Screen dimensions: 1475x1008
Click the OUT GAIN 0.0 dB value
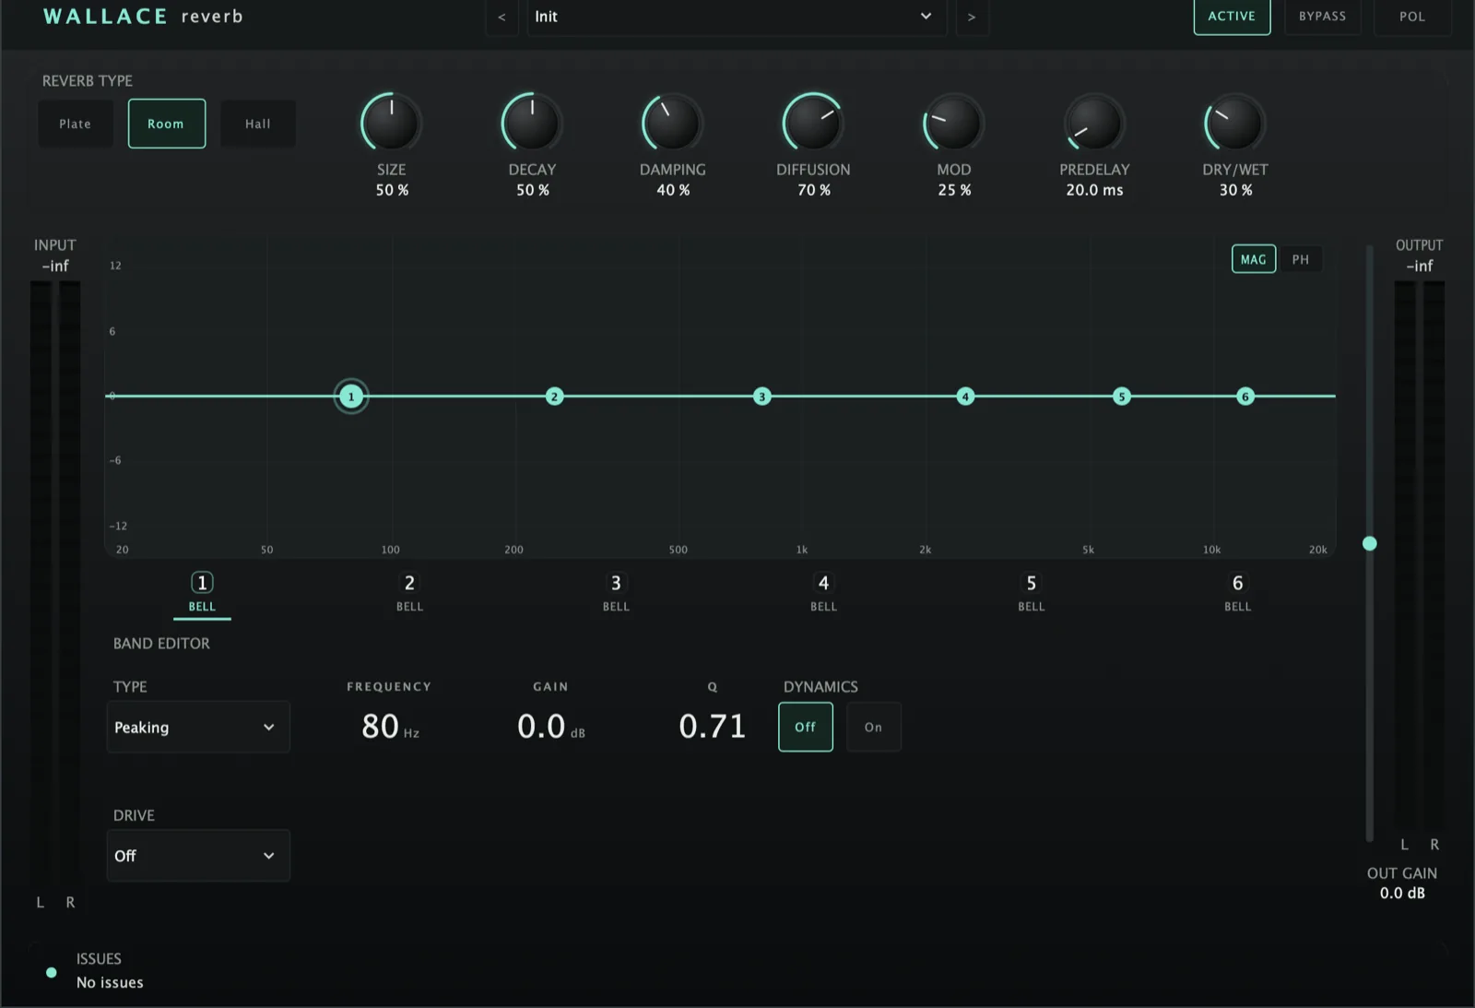(1402, 893)
